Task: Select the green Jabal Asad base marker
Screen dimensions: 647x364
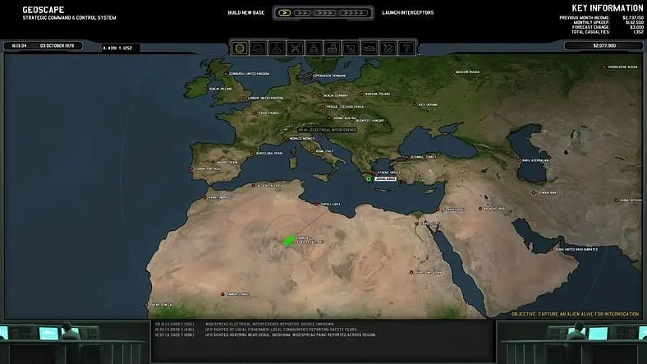Action: [369, 178]
